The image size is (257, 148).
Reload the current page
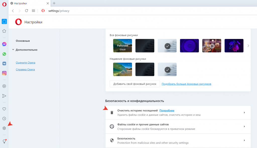point(26,11)
